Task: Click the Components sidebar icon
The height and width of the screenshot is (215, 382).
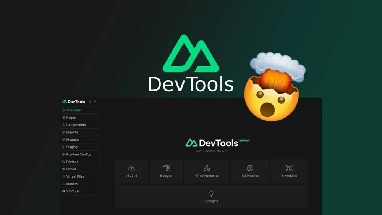Action: (63, 125)
